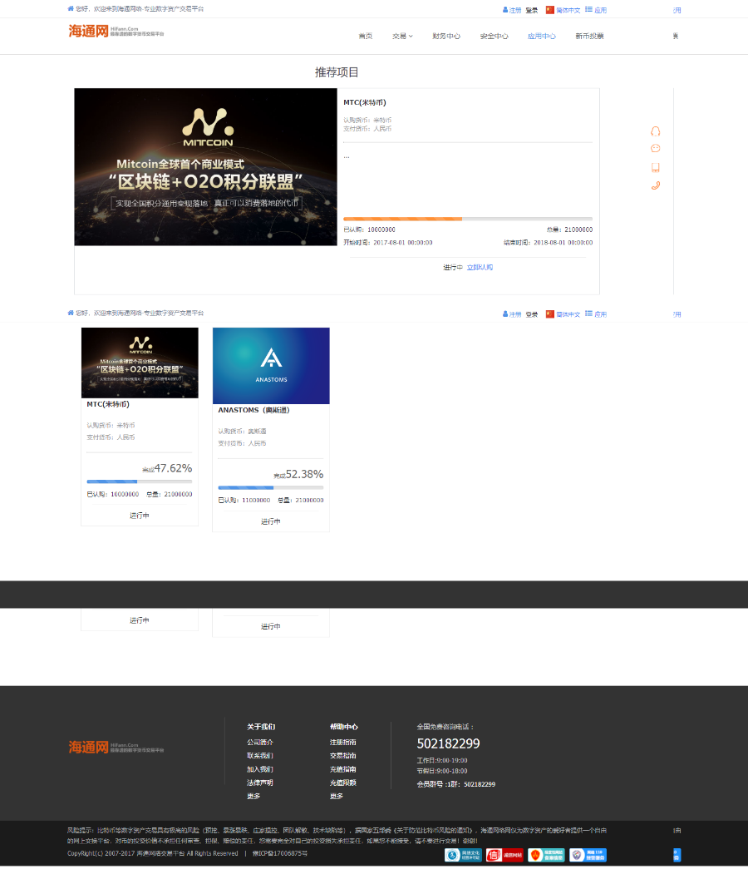Open 新币投票 in main navigation

(x=589, y=36)
